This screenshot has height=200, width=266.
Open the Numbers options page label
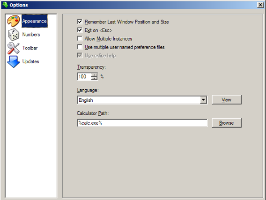(31, 35)
